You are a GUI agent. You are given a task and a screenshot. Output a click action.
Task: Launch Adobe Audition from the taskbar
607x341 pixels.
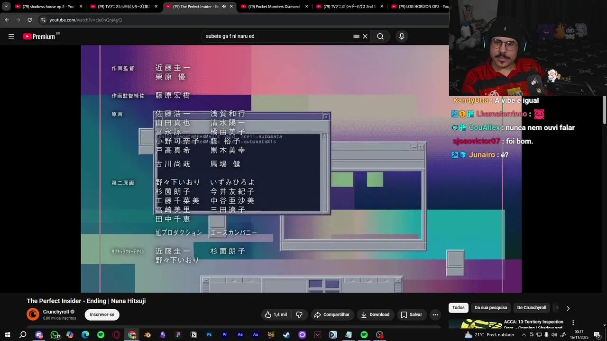click(256, 335)
